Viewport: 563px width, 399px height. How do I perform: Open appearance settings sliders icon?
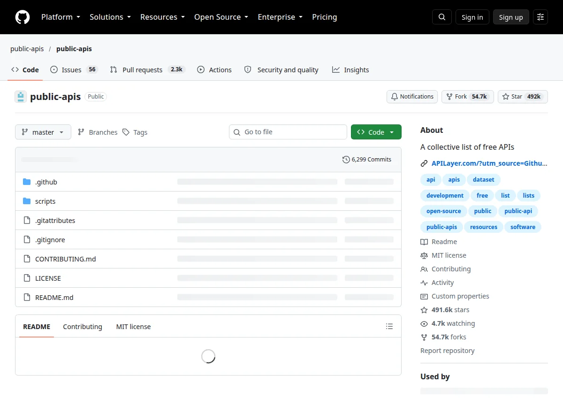[x=540, y=17]
